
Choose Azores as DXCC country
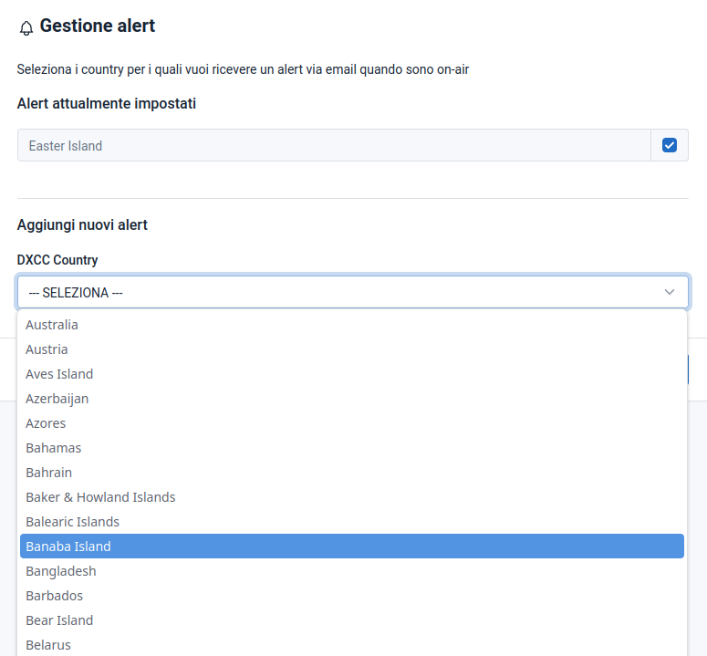tap(46, 423)
